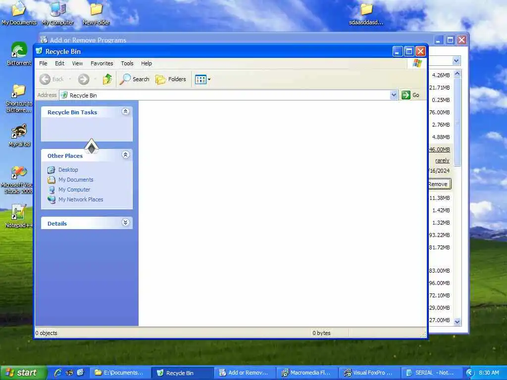Click the Go button
This screenshot has height=380, width=507.
[410, 95]
